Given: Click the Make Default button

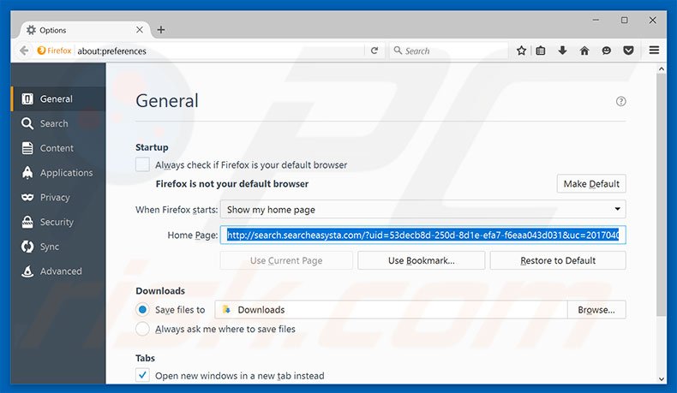Looking at the screenshot, I should coord(591,184).
